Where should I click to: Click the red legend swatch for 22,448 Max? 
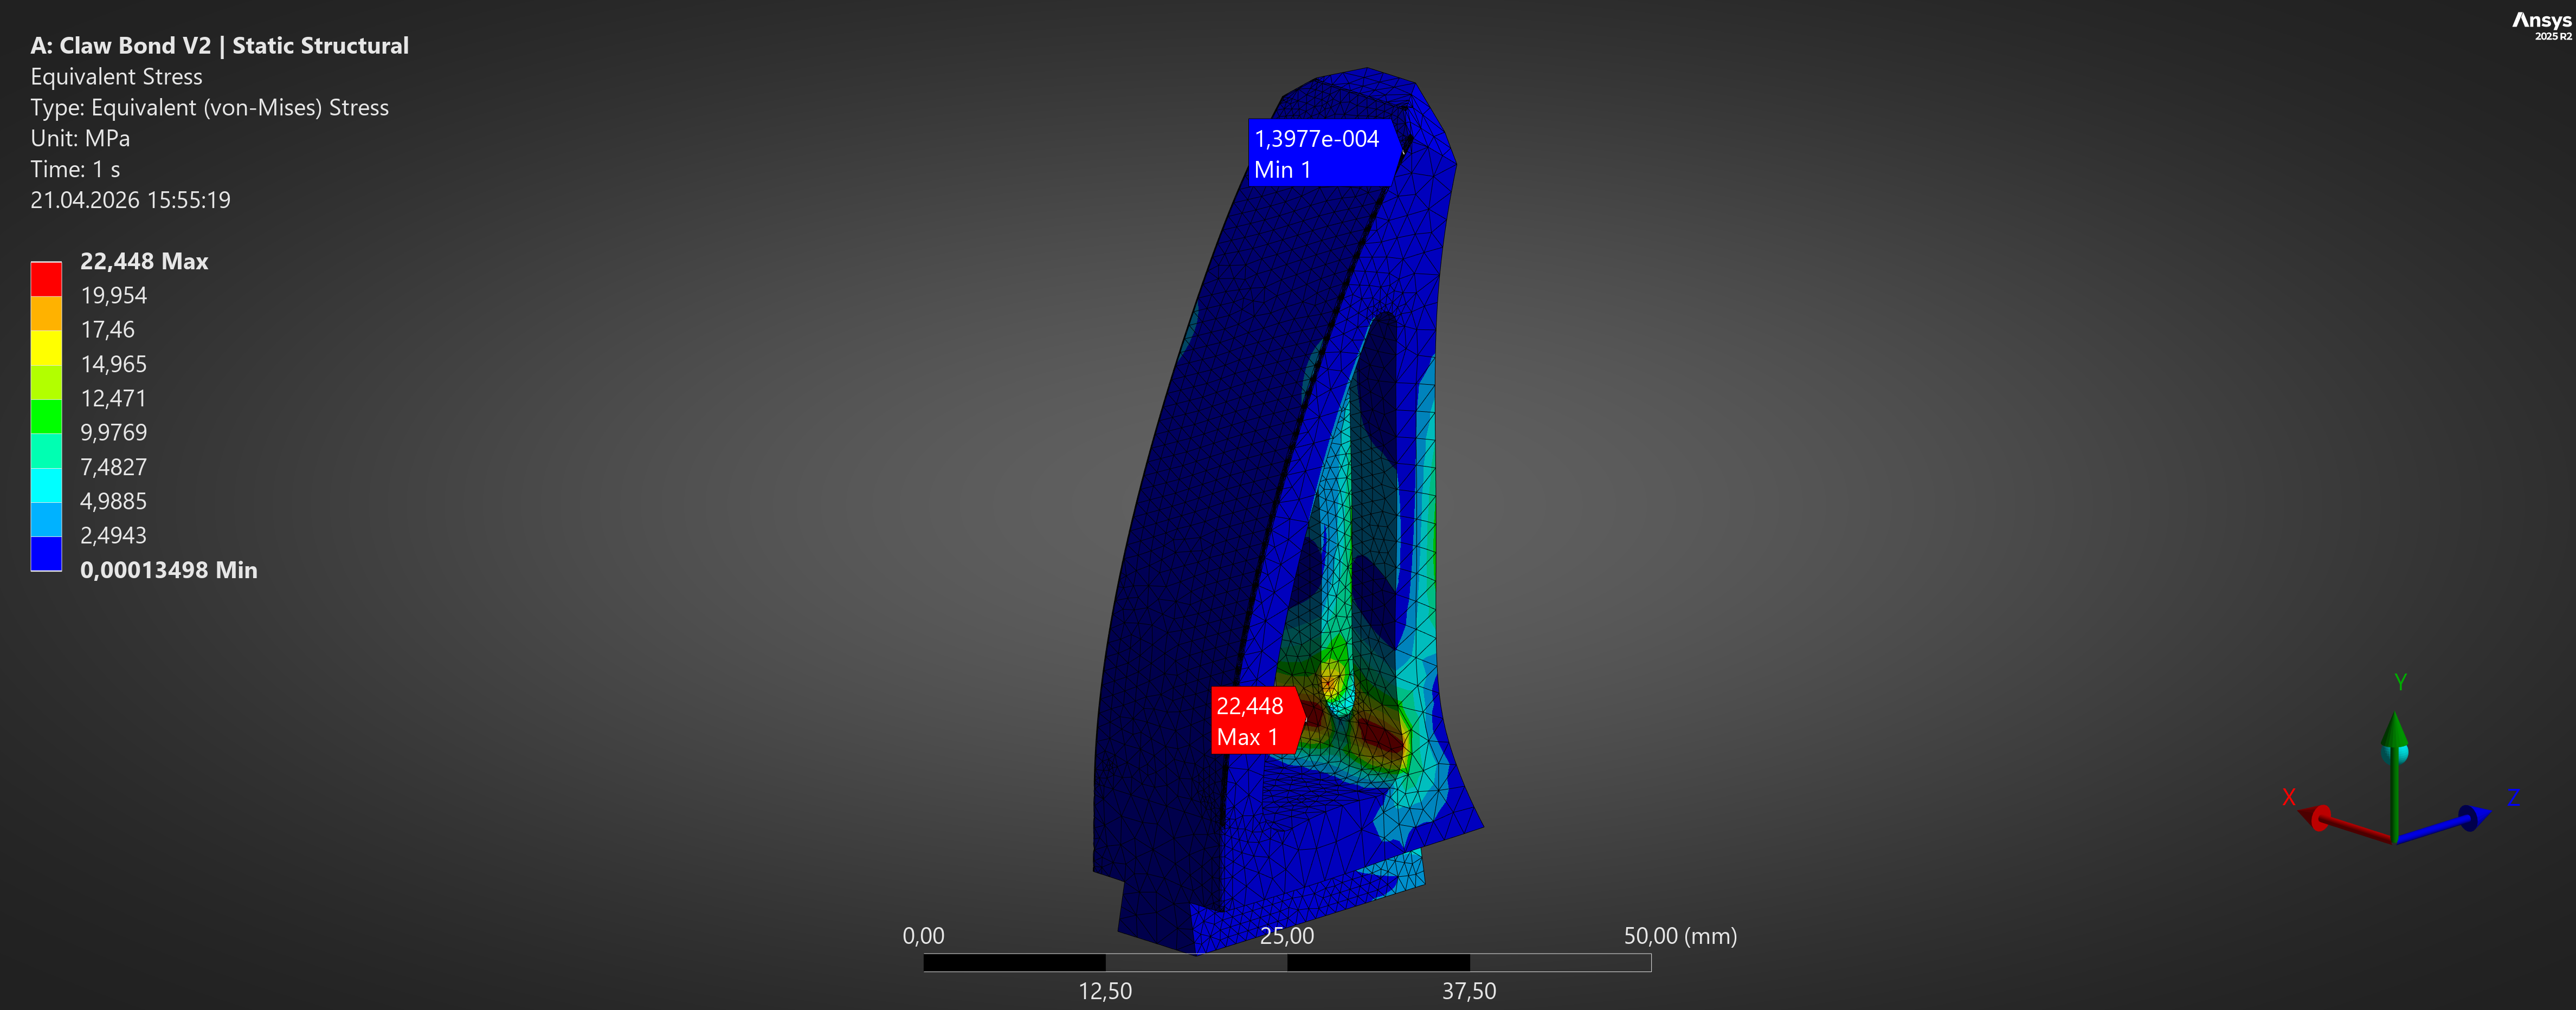tap(46, 279)
